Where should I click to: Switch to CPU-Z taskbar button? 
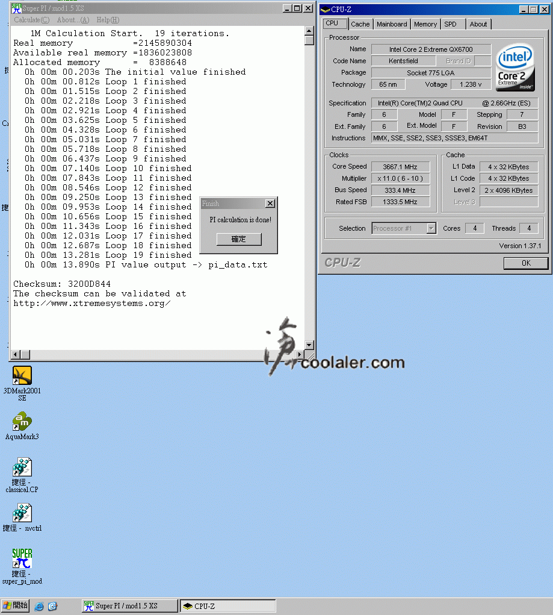(x=227, y=606)
